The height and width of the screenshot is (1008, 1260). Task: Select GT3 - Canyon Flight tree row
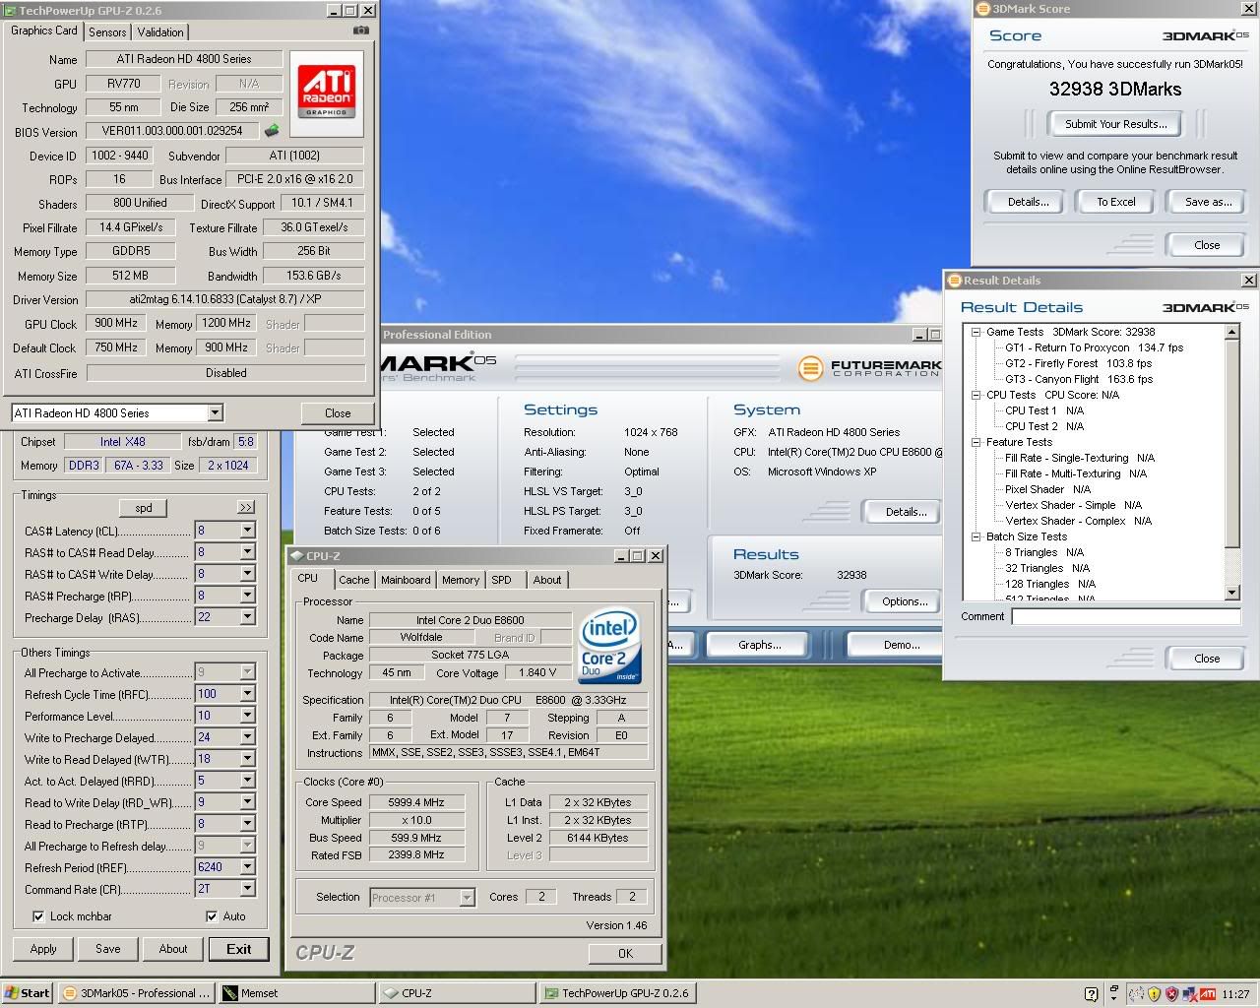[1078, 379]
